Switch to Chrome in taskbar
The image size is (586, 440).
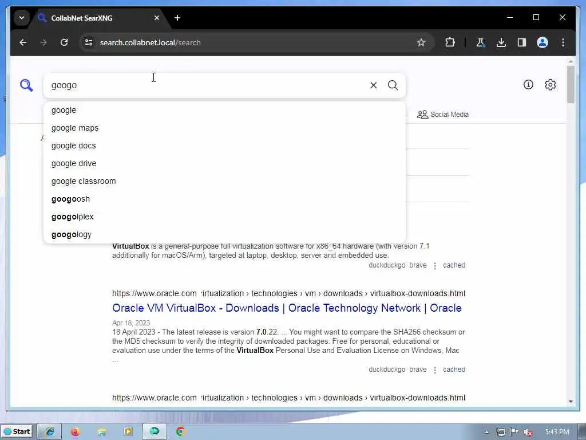[x=180, y=432]
